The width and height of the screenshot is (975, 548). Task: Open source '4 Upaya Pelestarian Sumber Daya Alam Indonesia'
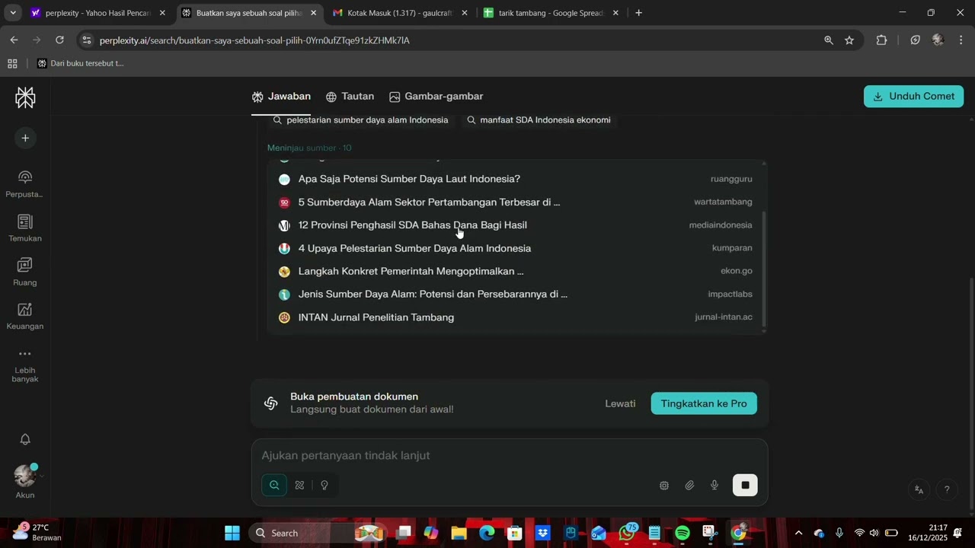tap(516, 248)
